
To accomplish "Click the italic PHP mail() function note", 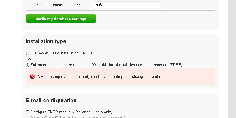I will click(x=78, y=117).
